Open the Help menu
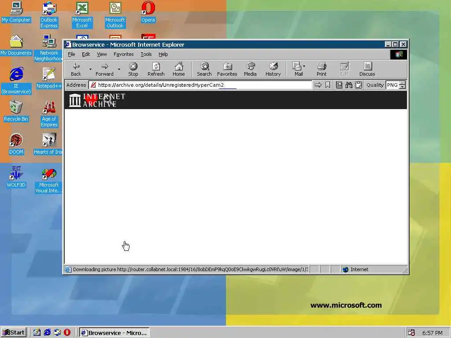The image size is (451, 338). click(163, 54)
